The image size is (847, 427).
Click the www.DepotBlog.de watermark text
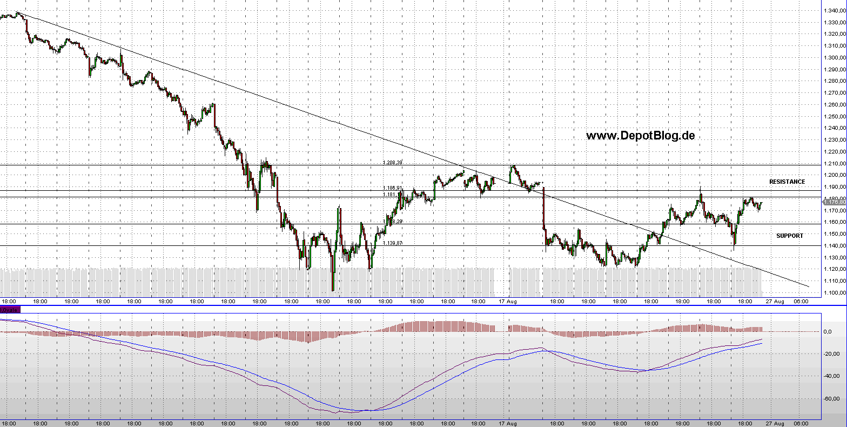[x=640, y=136]
